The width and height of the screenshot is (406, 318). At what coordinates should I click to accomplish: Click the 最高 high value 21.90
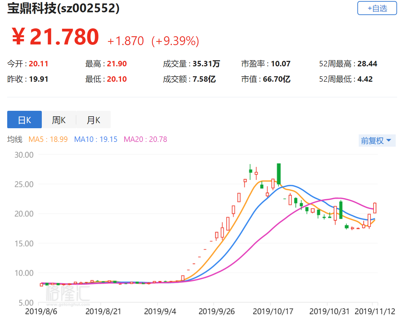click(117, 64)
